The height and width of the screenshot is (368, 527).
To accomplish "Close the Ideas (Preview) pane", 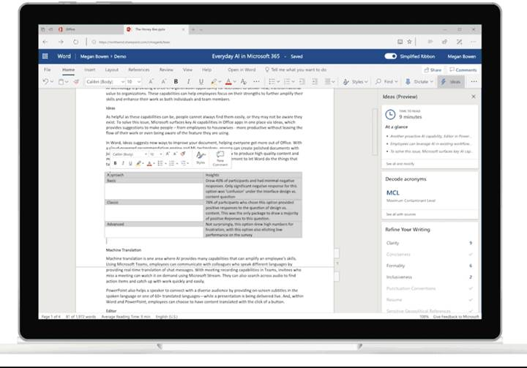I will point(474,96).
